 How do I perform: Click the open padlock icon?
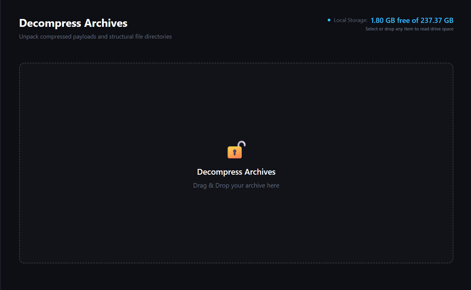(x=236, y=150)
